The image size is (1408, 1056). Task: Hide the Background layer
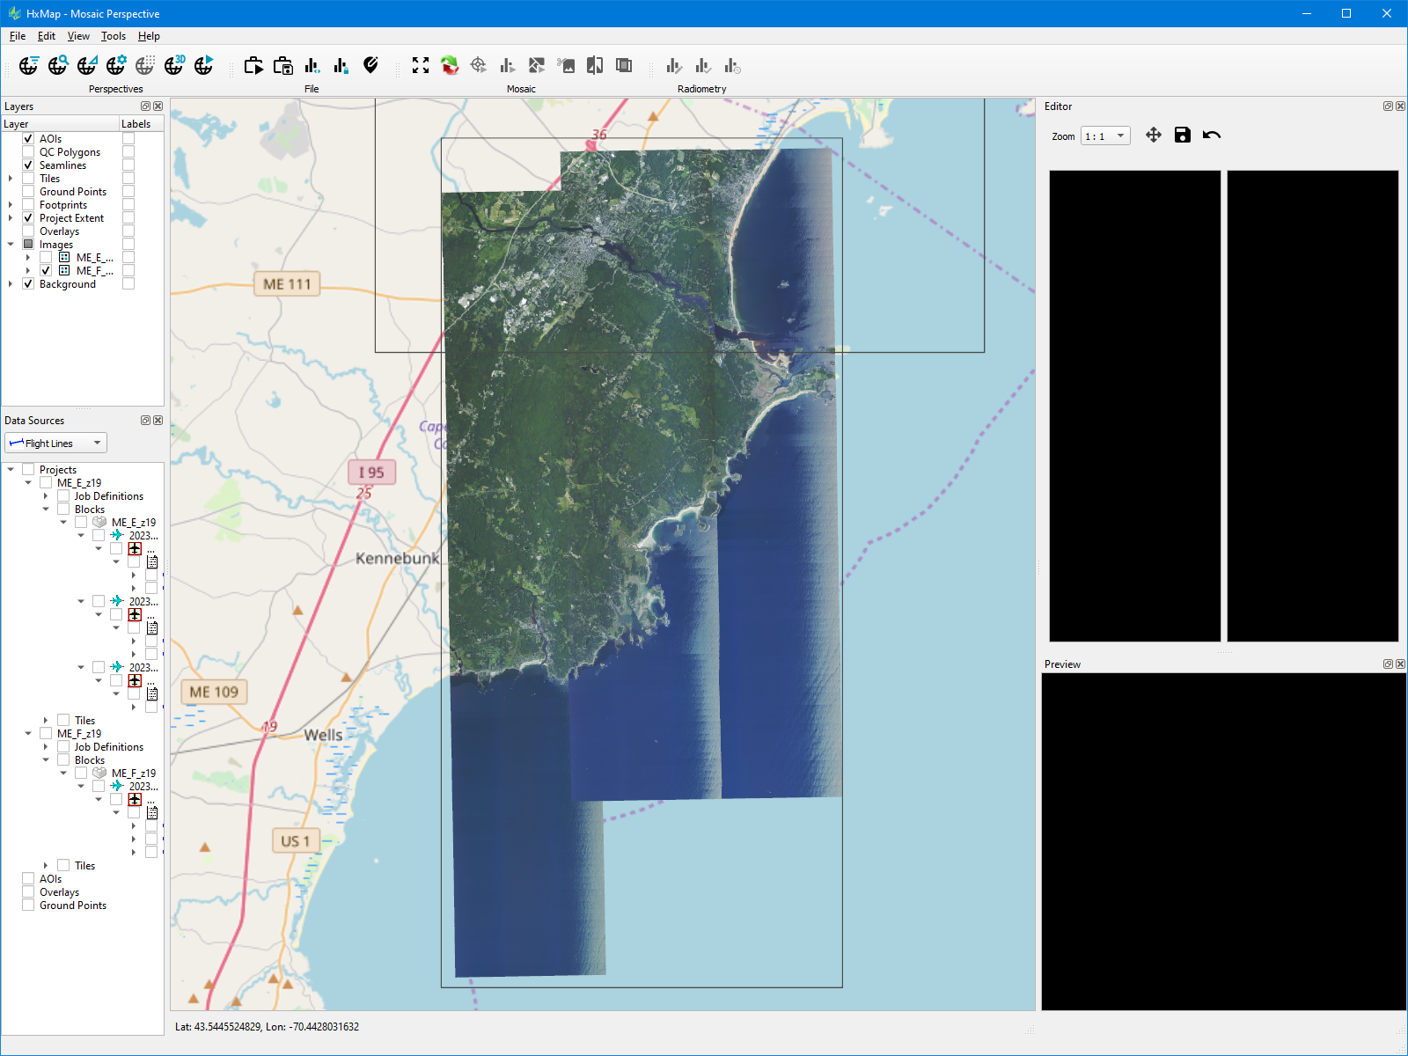point(27,283)
